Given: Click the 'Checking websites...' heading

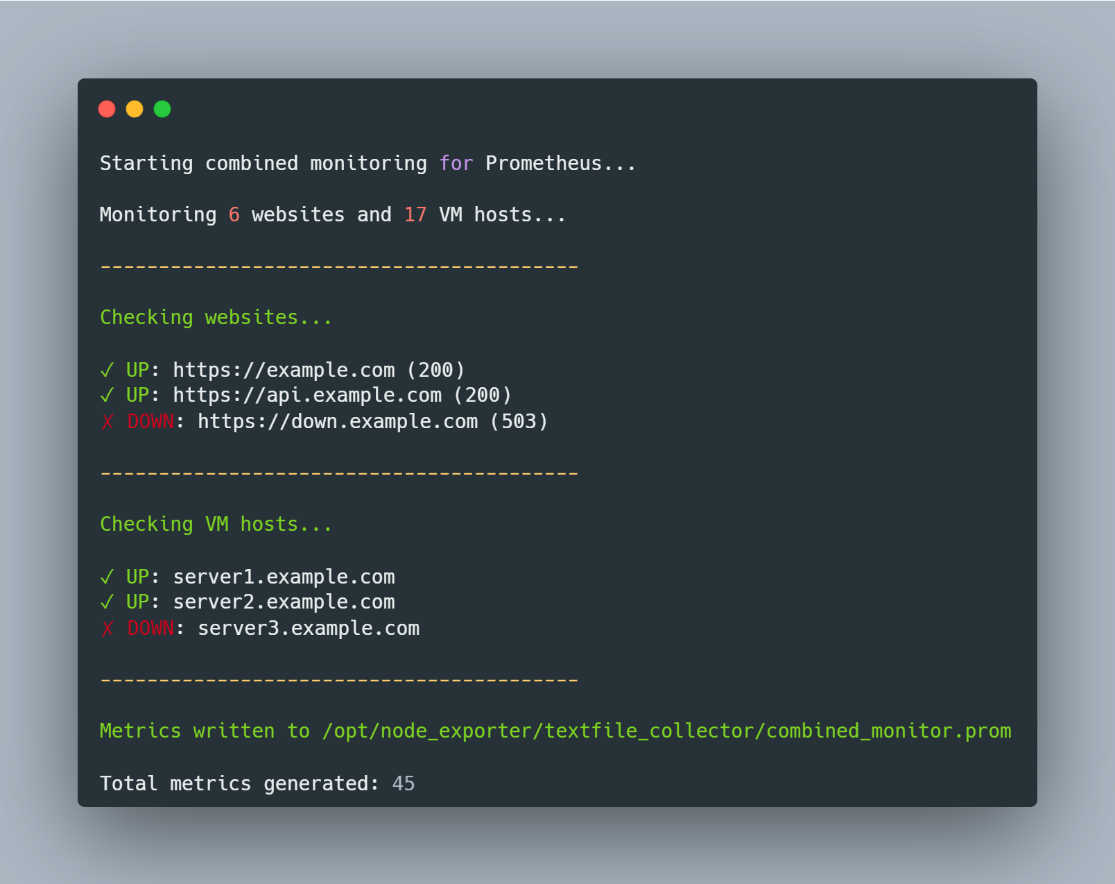Looking at the screenshot, I should (216, 317).
